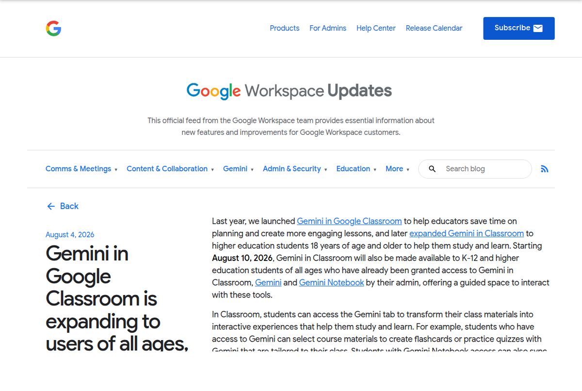Open the RSS feed icon
The height and width of the screenshot is (391, 582).
tap(545, 169)
